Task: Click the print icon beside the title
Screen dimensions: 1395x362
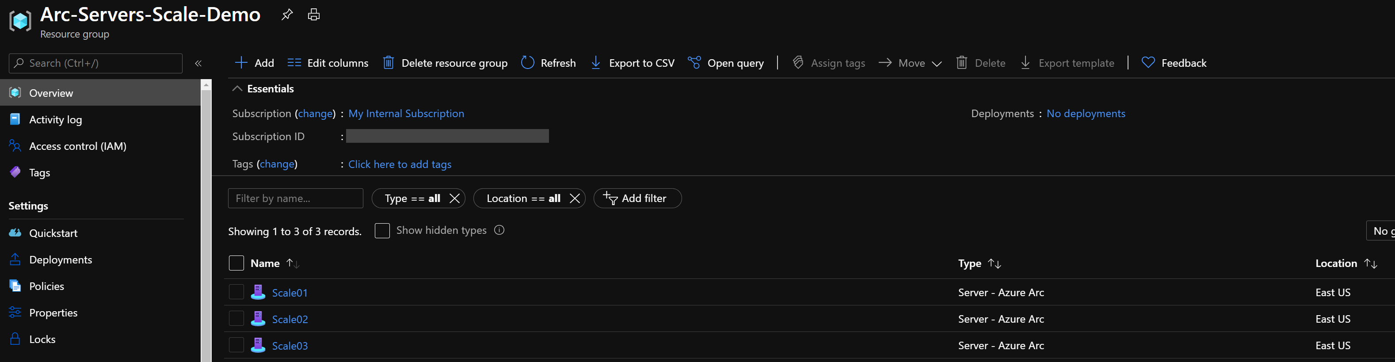Action: pyautogui.click(x=313, y=15)
